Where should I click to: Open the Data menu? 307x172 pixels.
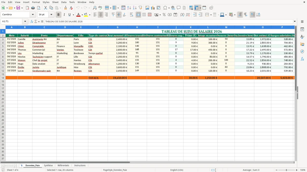pos(64,2)
